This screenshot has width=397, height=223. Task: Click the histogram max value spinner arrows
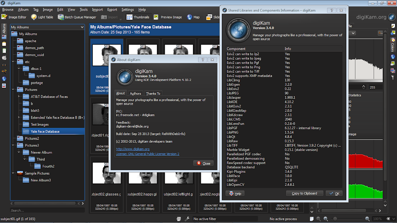click(x=364, y=87)
